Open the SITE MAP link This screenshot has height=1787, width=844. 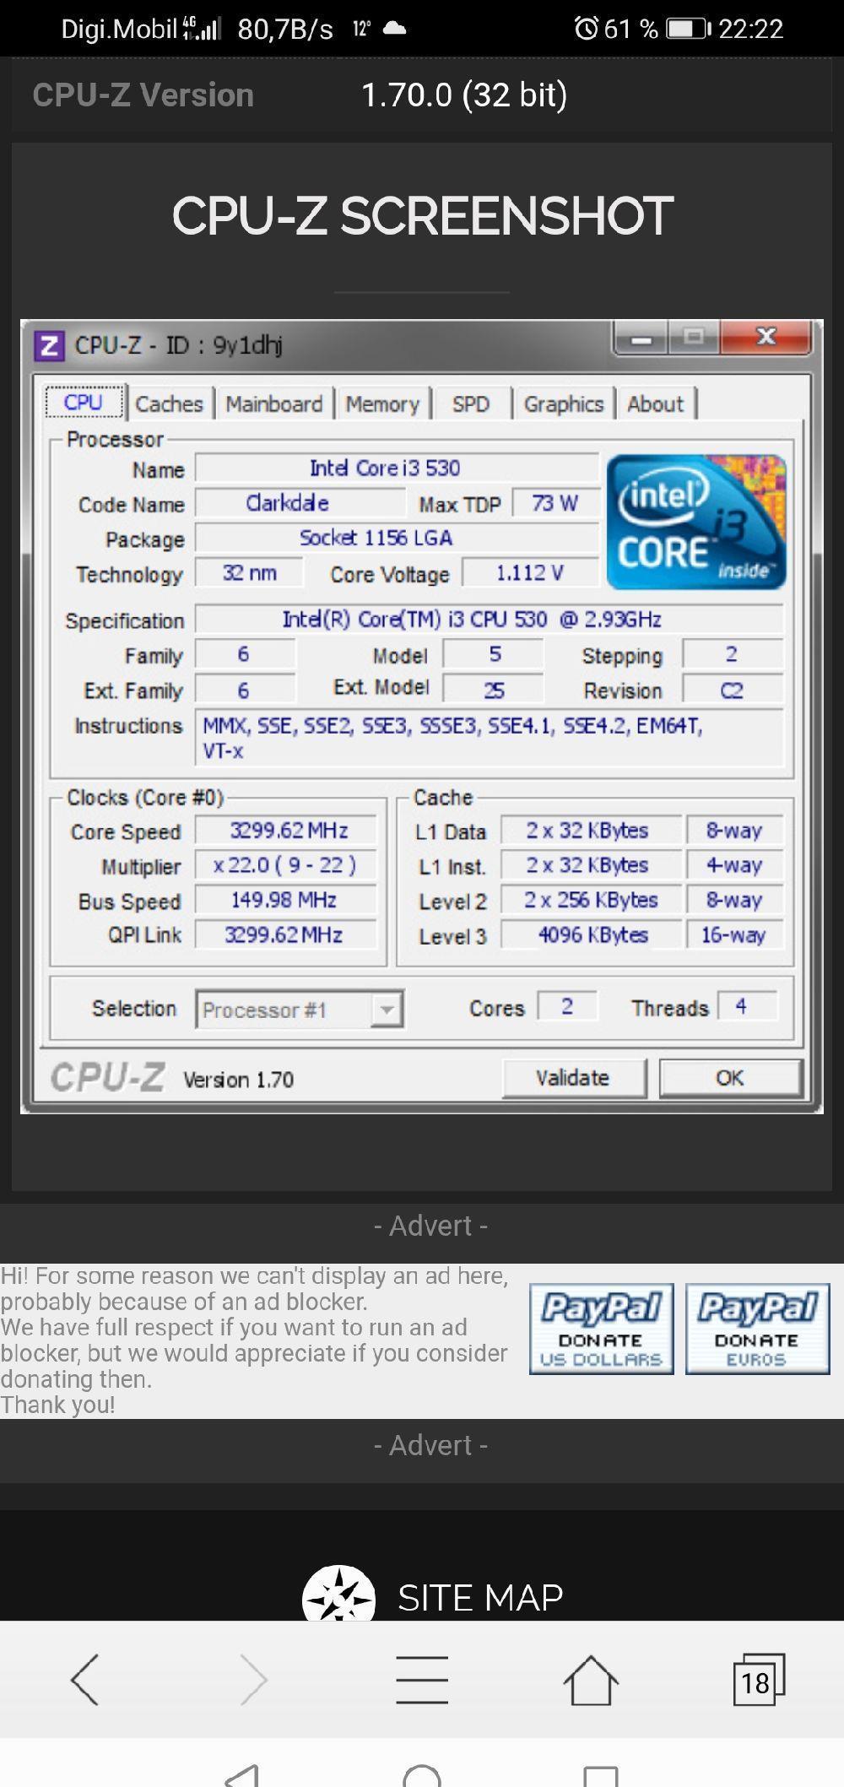[480, 1598]
